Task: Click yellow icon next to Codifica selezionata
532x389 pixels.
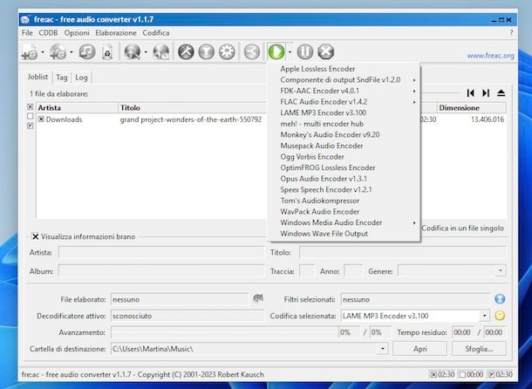Action: [500, 316]
